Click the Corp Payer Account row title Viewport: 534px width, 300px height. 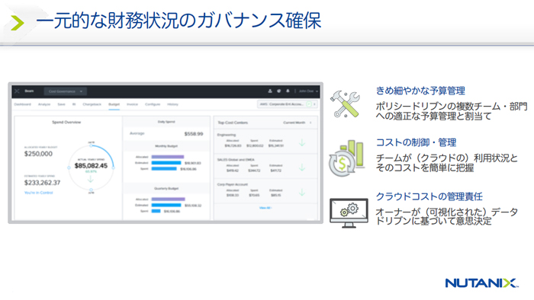232,184
